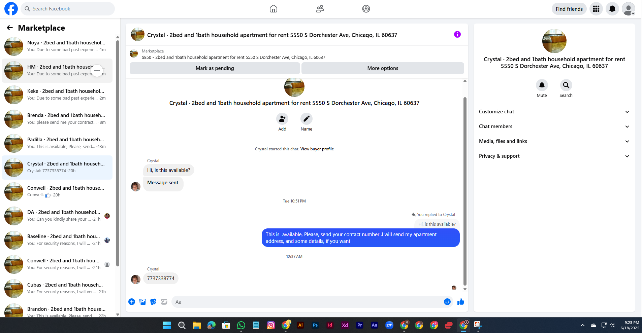The height and width of the screenshot is (333, 642).
Task: Open the Facebook menu grid icon
Action: coord(596,9)
